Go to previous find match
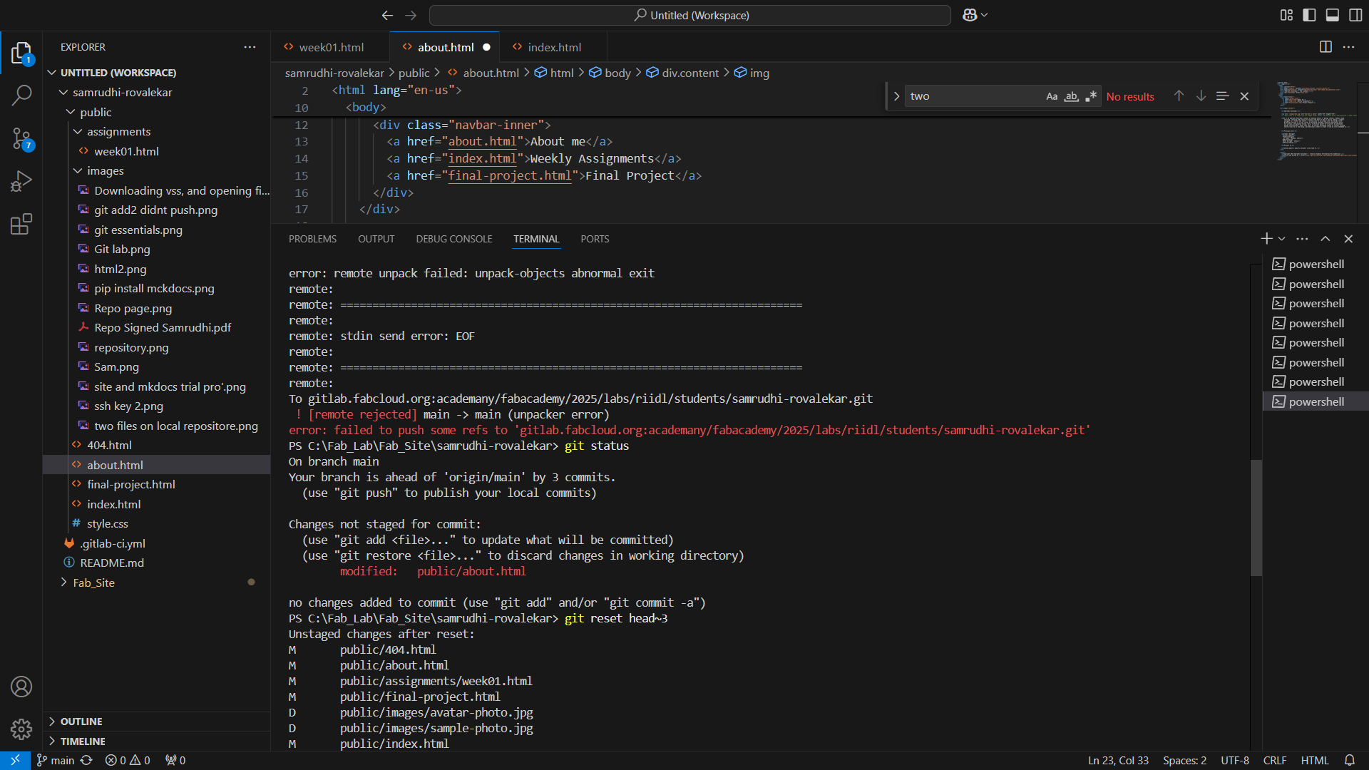 point(1179,96)
